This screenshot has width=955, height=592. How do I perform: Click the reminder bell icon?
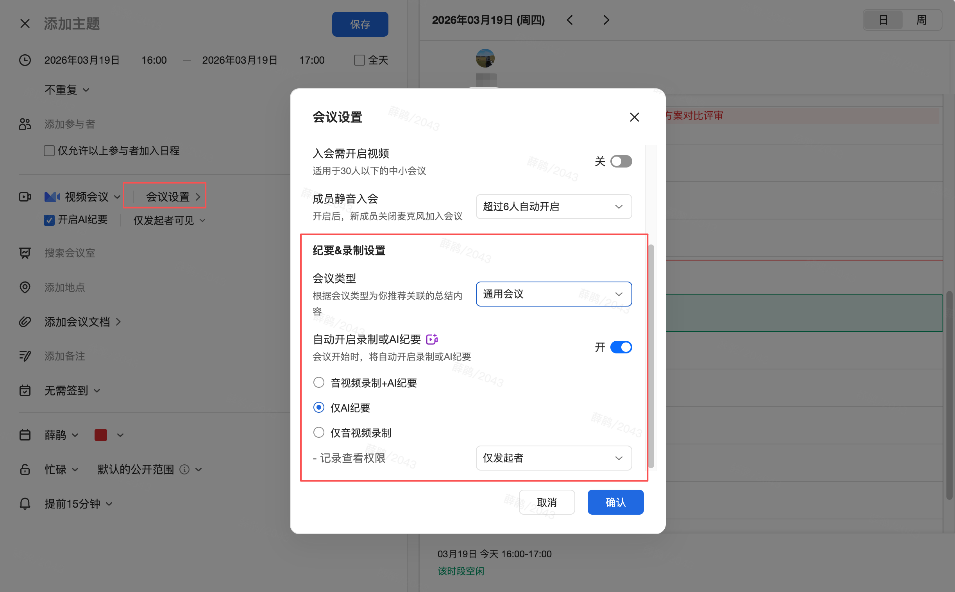[25, 503]
